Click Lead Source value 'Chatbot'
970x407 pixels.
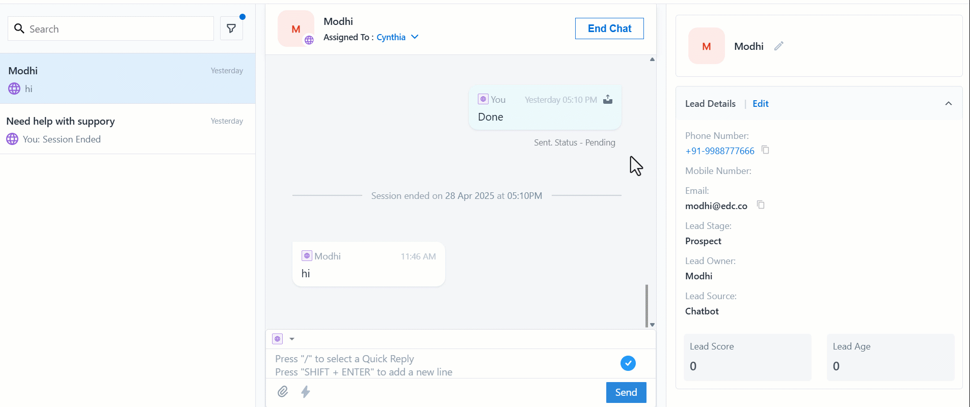point(702,311)
